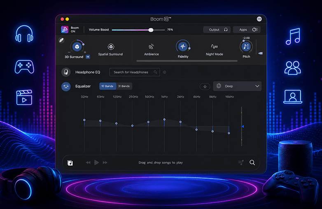Image resolution: width=322 pixels, height=209 pixels.
Task: Click the rewind previous track button
Action: click(88, 163)
